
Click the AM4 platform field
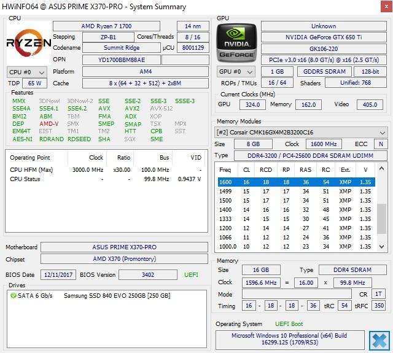pos(146,72)
